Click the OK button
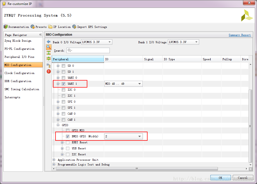 coord(221,178)
